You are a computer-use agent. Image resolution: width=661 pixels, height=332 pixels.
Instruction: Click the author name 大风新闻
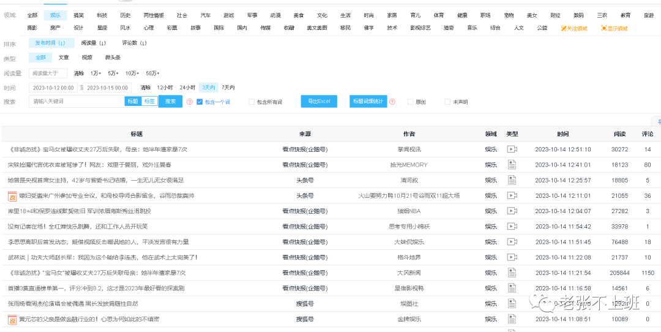(x=409, y=273)
